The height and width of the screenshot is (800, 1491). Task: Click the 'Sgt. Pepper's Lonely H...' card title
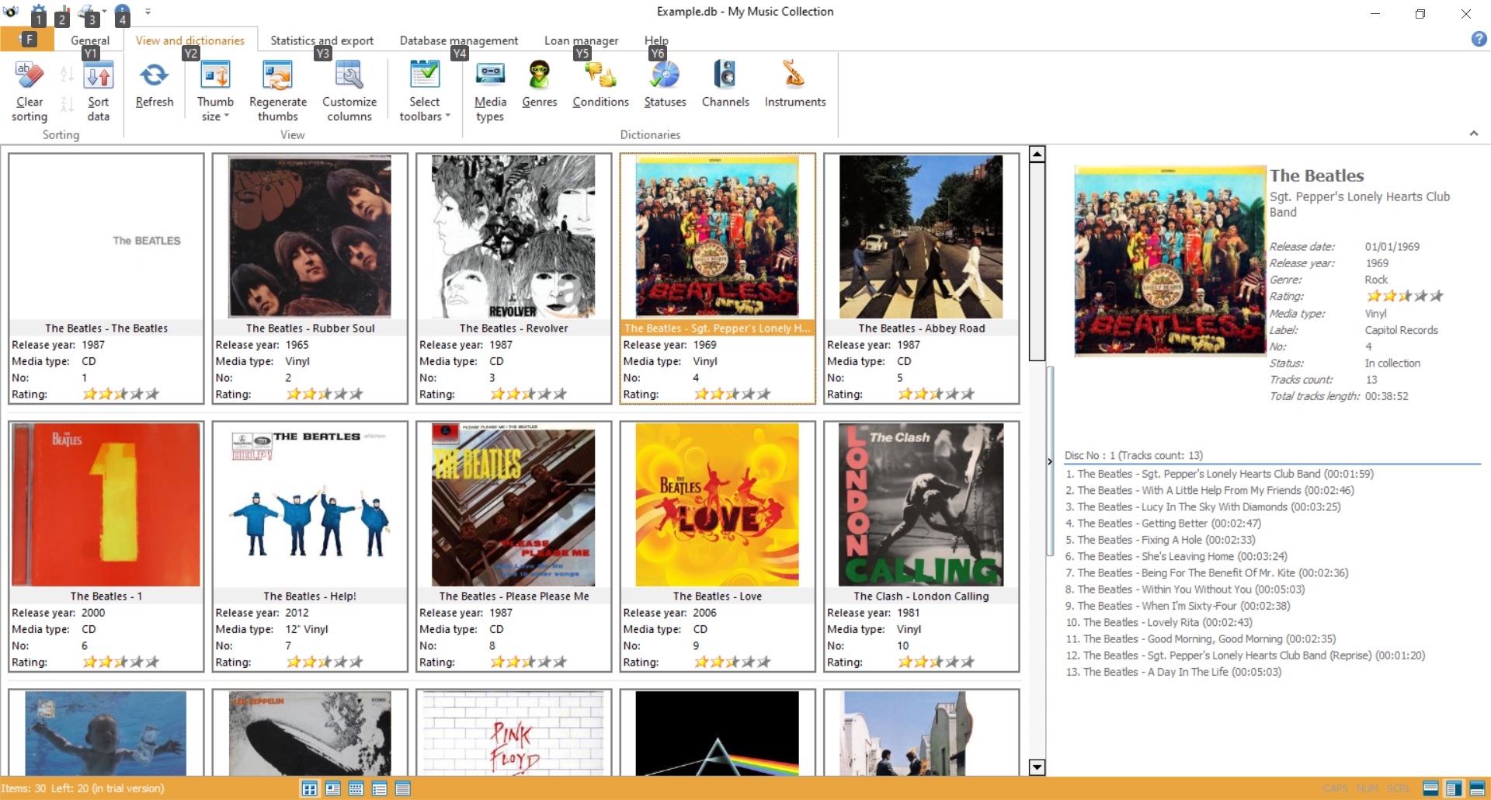tap(717, 329)
